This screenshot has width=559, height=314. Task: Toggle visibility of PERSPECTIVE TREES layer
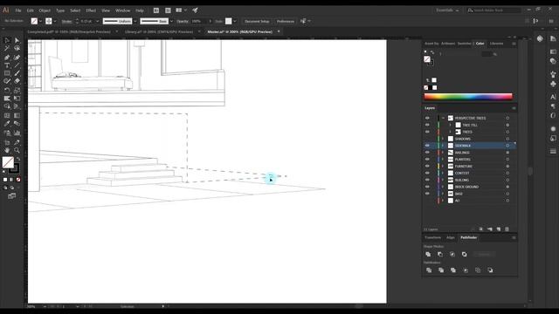coord(427,118)
